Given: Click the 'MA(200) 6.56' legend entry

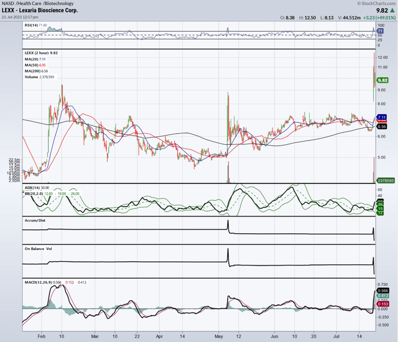Looking at the screenshot, I should [x=36, y=71].
